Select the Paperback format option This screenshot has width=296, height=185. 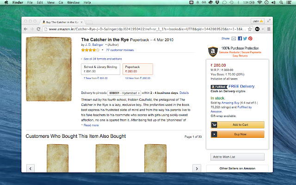pyautogui.click(x=138, y=69)
